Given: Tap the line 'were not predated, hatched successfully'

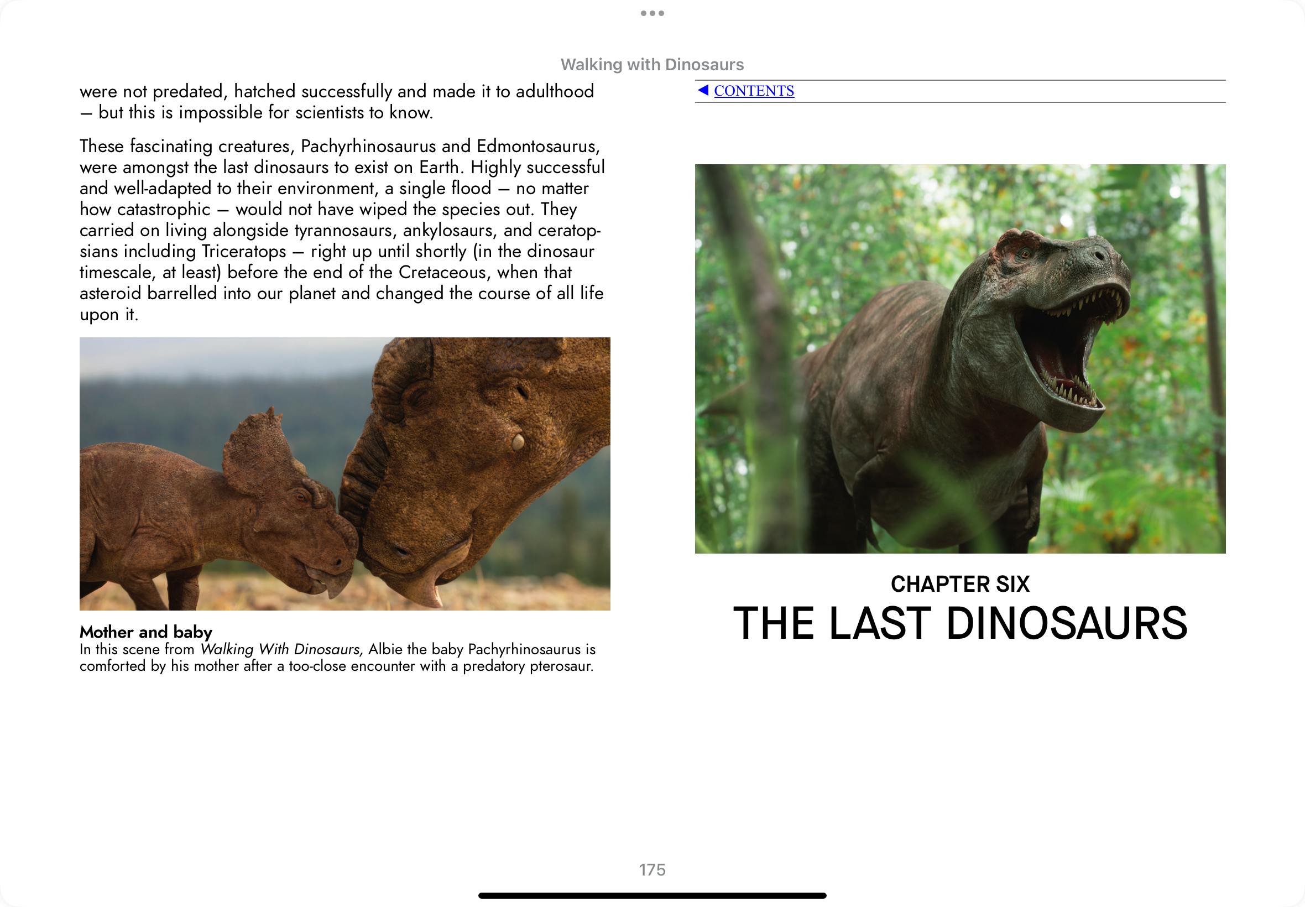Looking at the screenshot, I should (236, 91).
